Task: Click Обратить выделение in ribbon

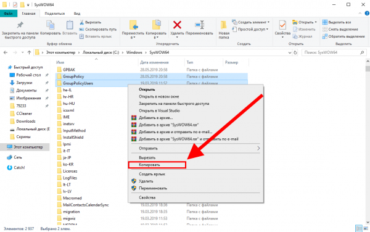Action: (x=343, y=36)
